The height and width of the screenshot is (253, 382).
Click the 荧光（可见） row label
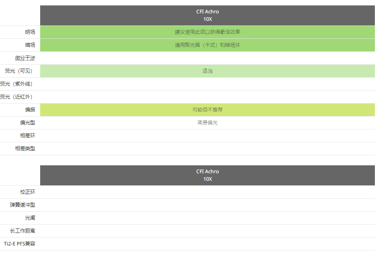18,71
